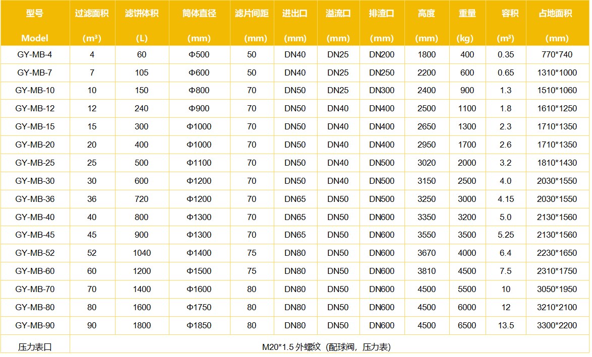
Task: Select the M20*1.5 外螺纹 text cell
Action: [326, 346]
